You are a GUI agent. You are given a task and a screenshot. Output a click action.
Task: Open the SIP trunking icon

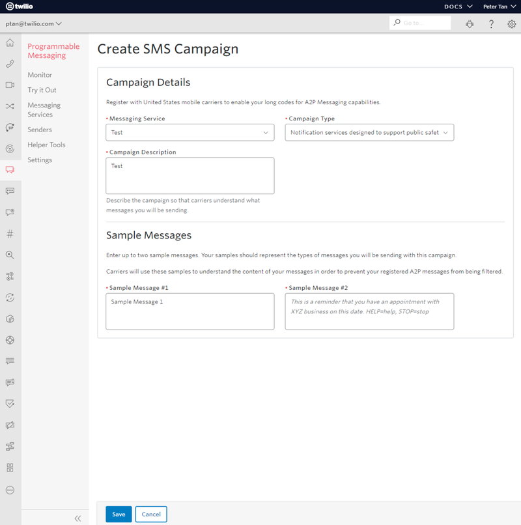point(10,128)
